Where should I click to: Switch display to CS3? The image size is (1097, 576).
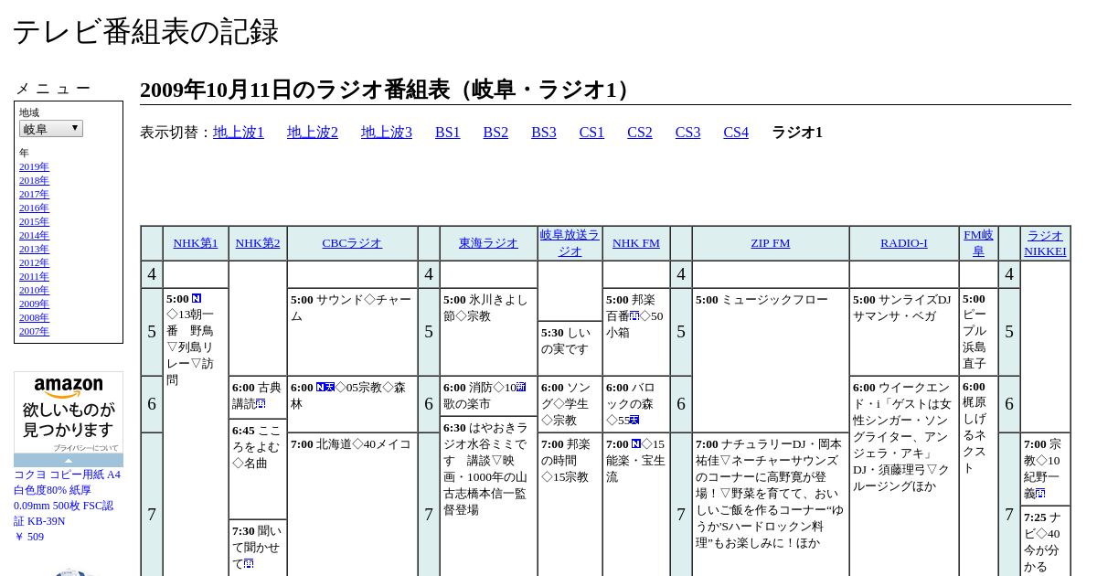click(x=687, y=133)
